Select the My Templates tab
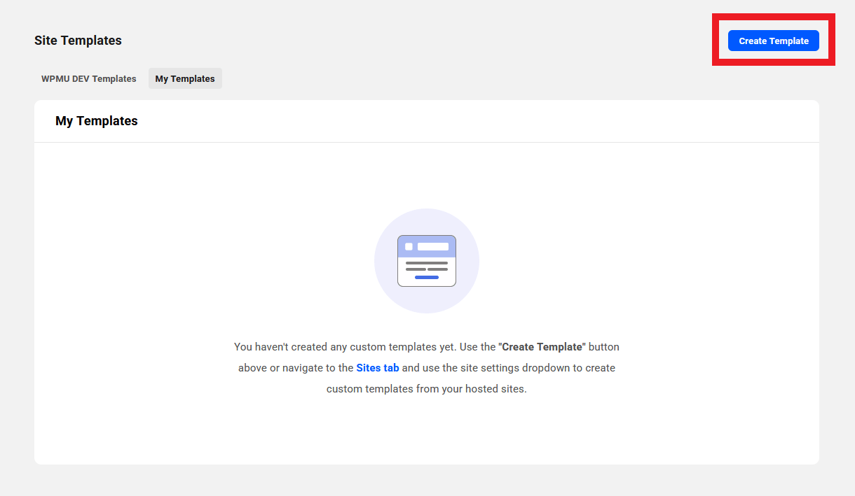855x496 pixels. coord(185,78)
